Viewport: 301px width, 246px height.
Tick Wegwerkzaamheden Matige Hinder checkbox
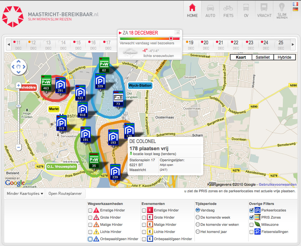(x=90, y=225)
